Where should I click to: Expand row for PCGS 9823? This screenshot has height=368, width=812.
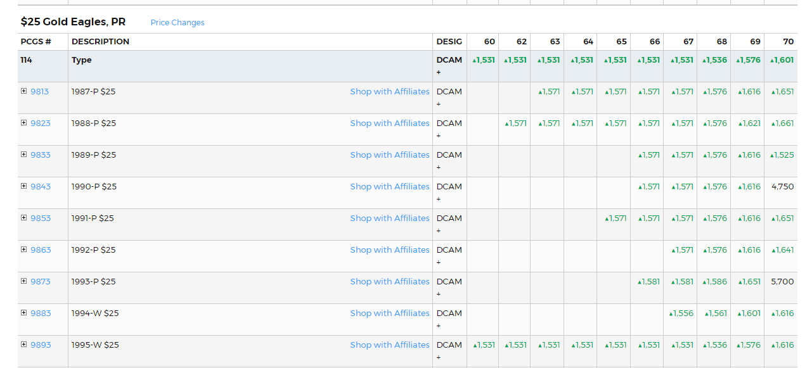pyautogui.click(x=24, y=123)
